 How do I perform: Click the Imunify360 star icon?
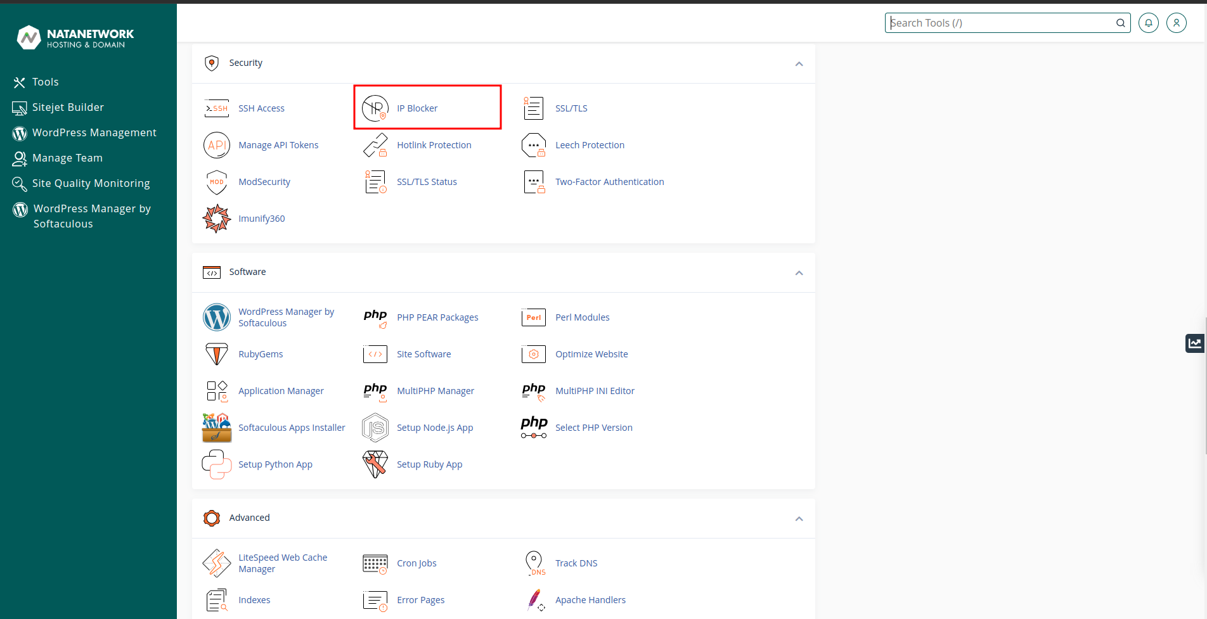coord(217,219)
